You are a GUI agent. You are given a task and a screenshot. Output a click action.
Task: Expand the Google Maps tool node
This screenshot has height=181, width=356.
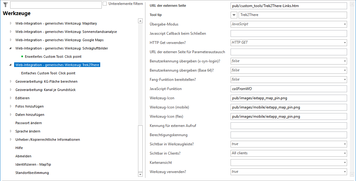[11, 40]
